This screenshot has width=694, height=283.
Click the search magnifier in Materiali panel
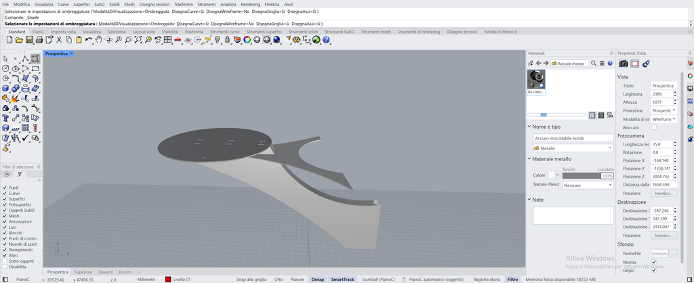pos(594,63)
